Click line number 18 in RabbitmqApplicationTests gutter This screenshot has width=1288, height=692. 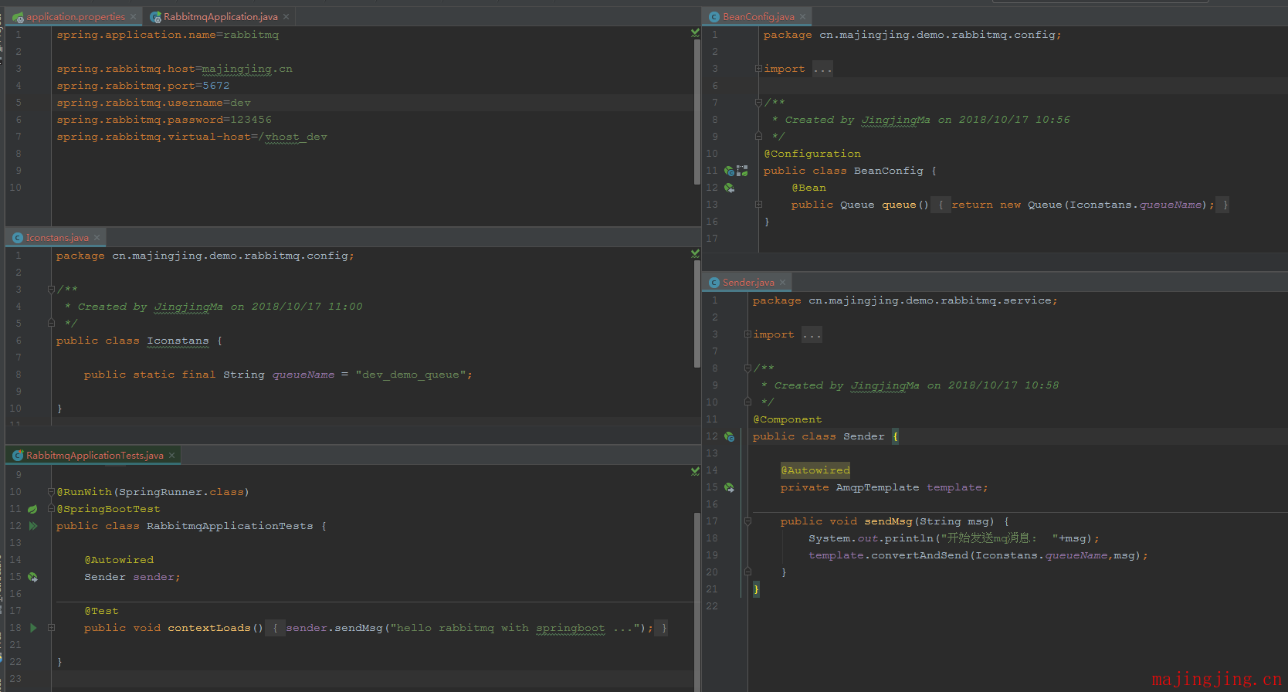15,628
